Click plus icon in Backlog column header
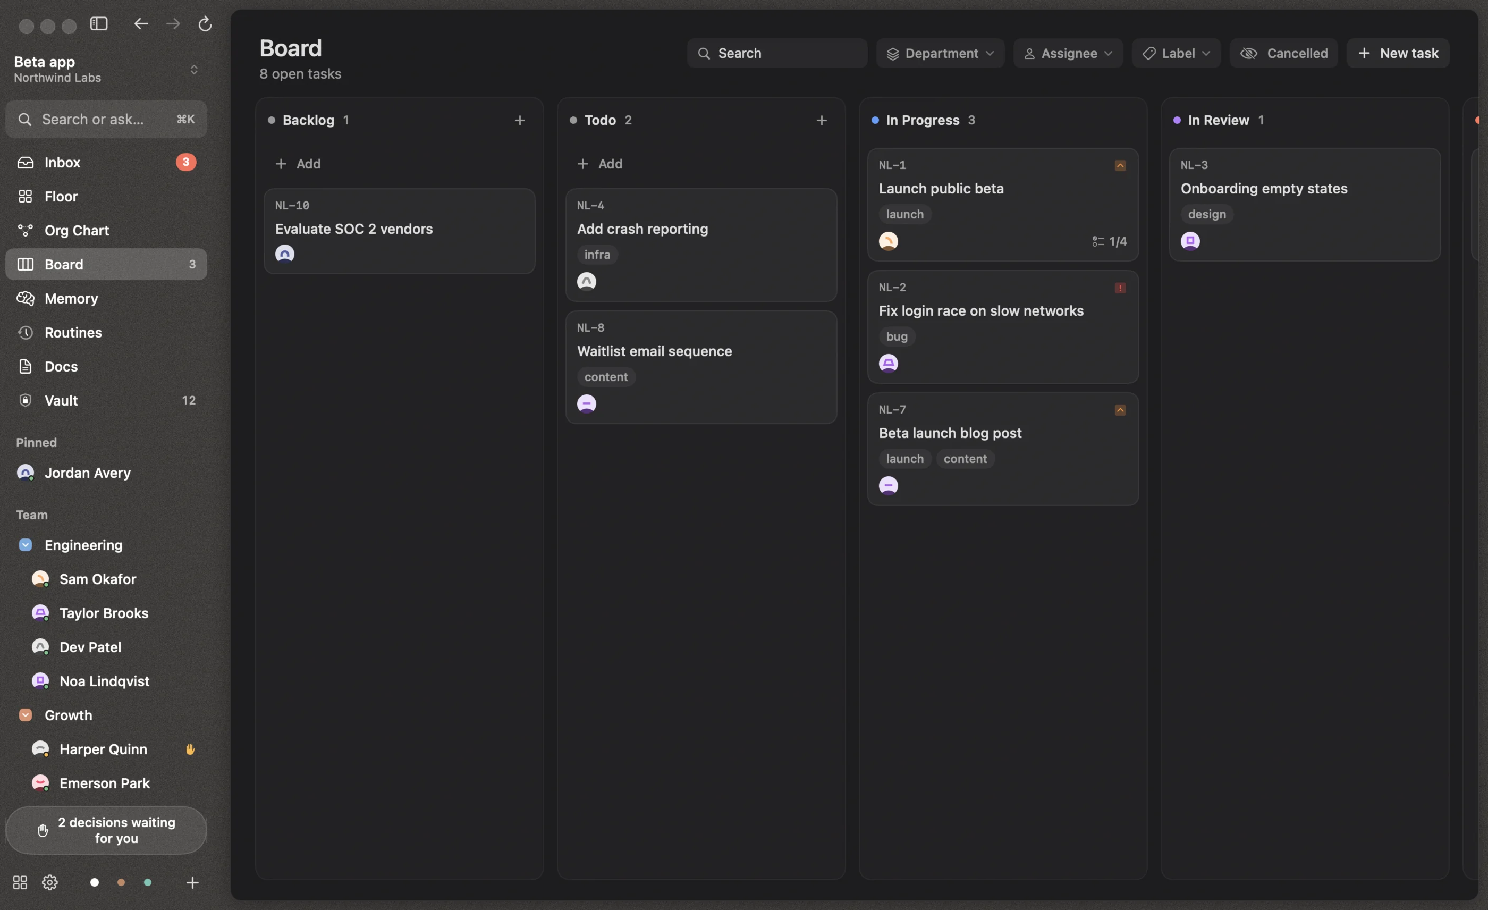Viewport: 1488px width, 910px height. [519, 120]
